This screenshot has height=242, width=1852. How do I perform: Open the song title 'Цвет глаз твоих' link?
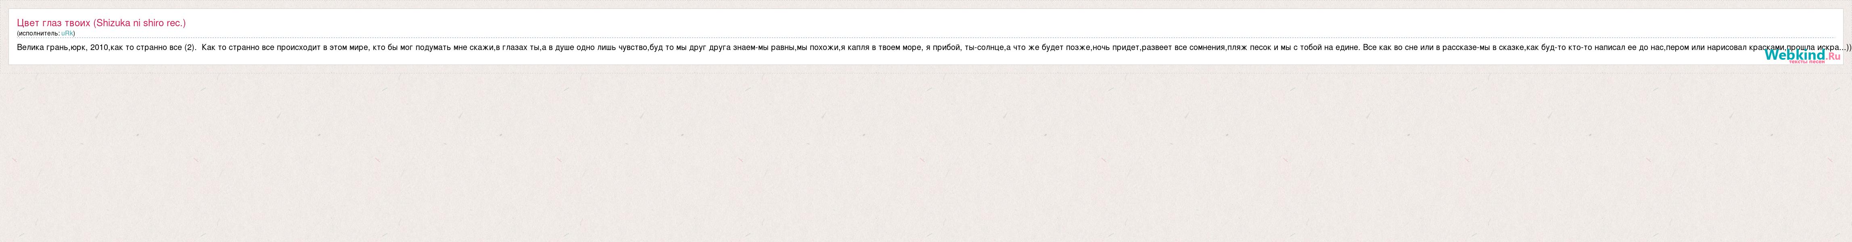[54, 23]
